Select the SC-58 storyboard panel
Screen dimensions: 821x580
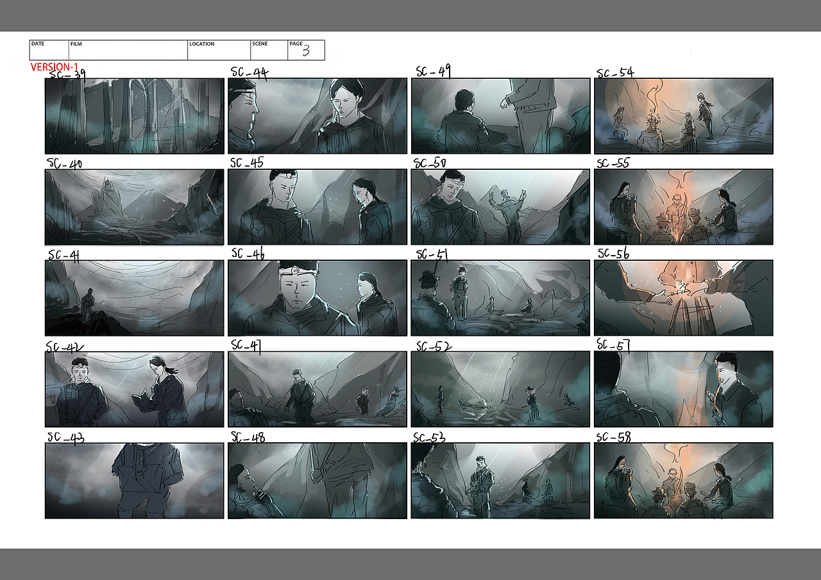coord(684,481)
